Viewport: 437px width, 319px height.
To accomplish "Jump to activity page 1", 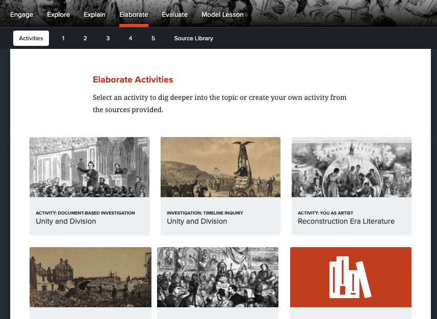I will coord(63,38).
